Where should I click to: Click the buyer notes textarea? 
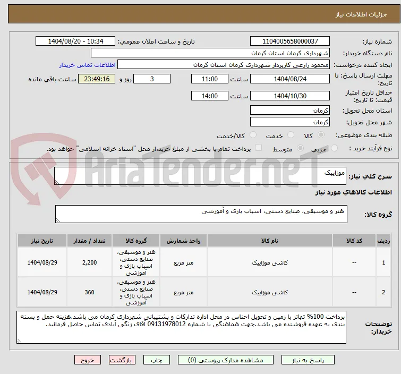pyautogui.click(x=181, y=327)
